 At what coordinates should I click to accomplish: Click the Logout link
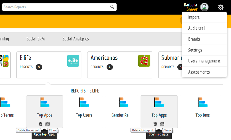click(x=192, y=9)
